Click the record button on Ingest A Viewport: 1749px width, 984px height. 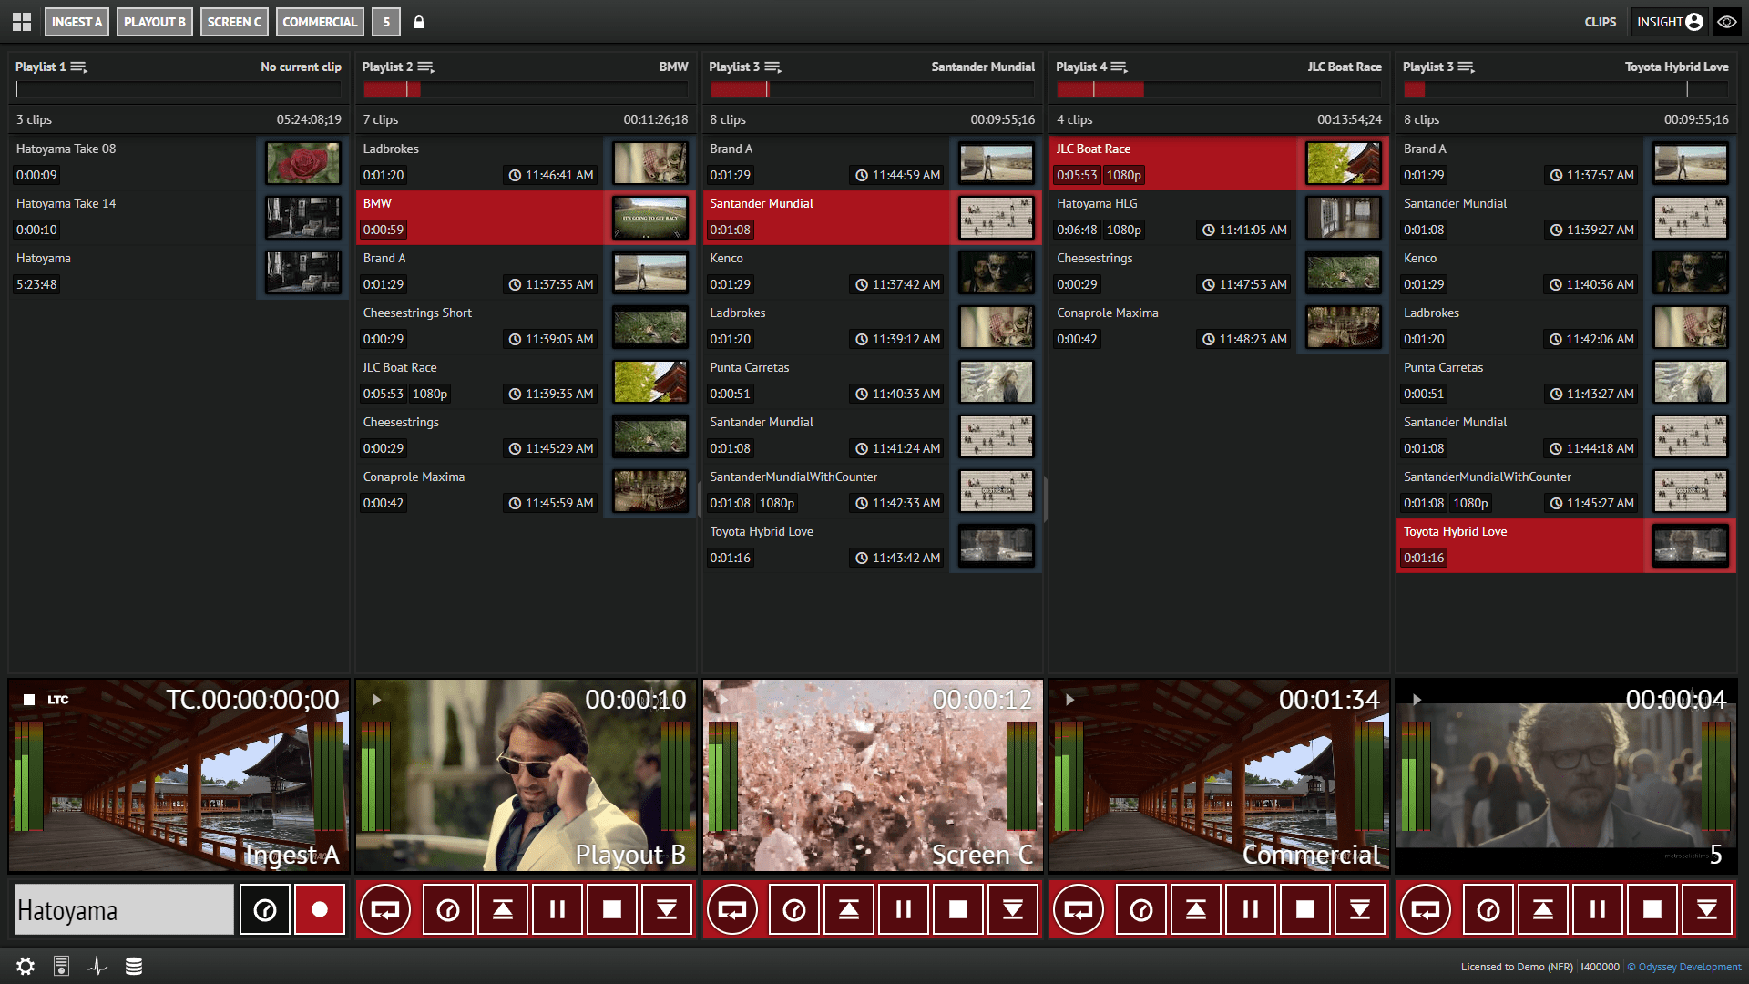[320, 908]
